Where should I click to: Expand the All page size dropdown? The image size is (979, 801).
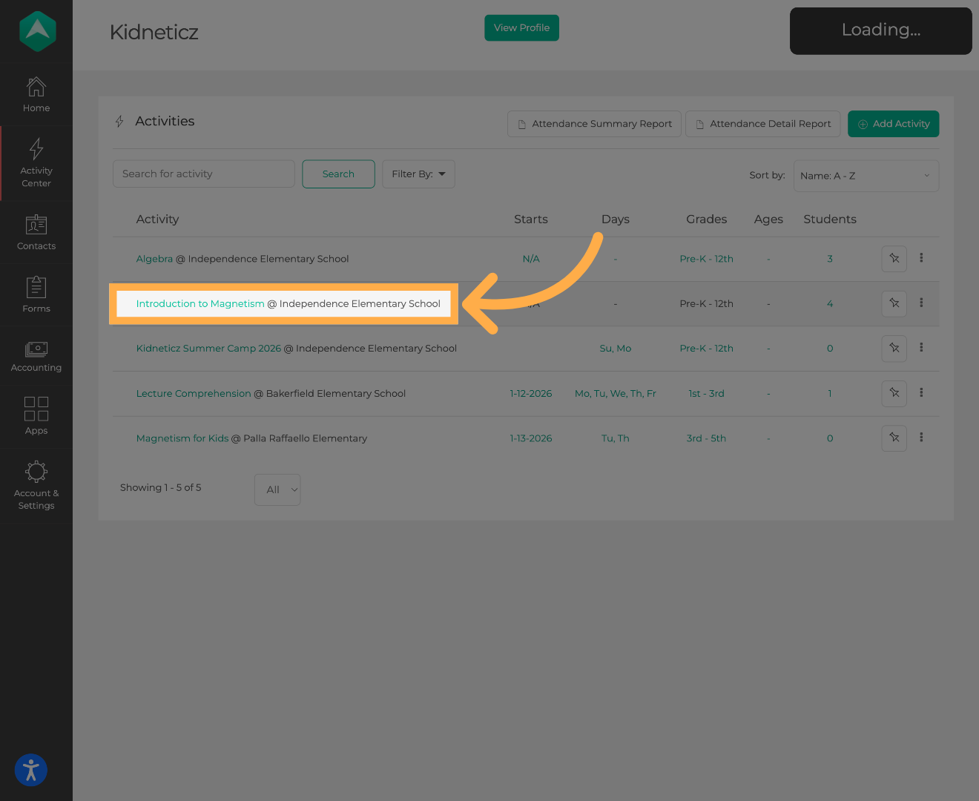(277, 489)
